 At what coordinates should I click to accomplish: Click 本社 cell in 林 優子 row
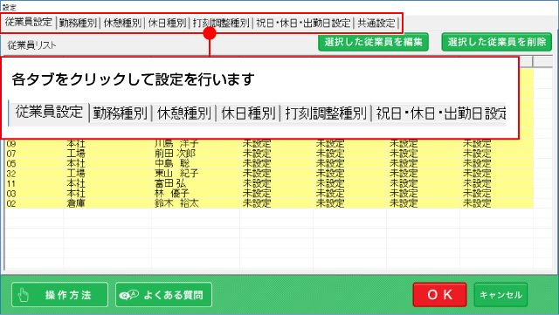point(76,194)
